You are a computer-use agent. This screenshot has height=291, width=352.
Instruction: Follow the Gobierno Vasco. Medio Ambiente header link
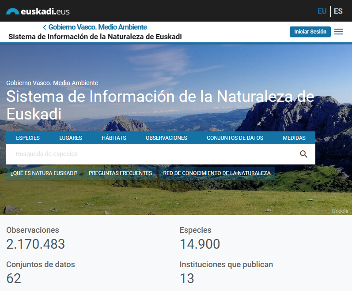(x=98, y=27)
